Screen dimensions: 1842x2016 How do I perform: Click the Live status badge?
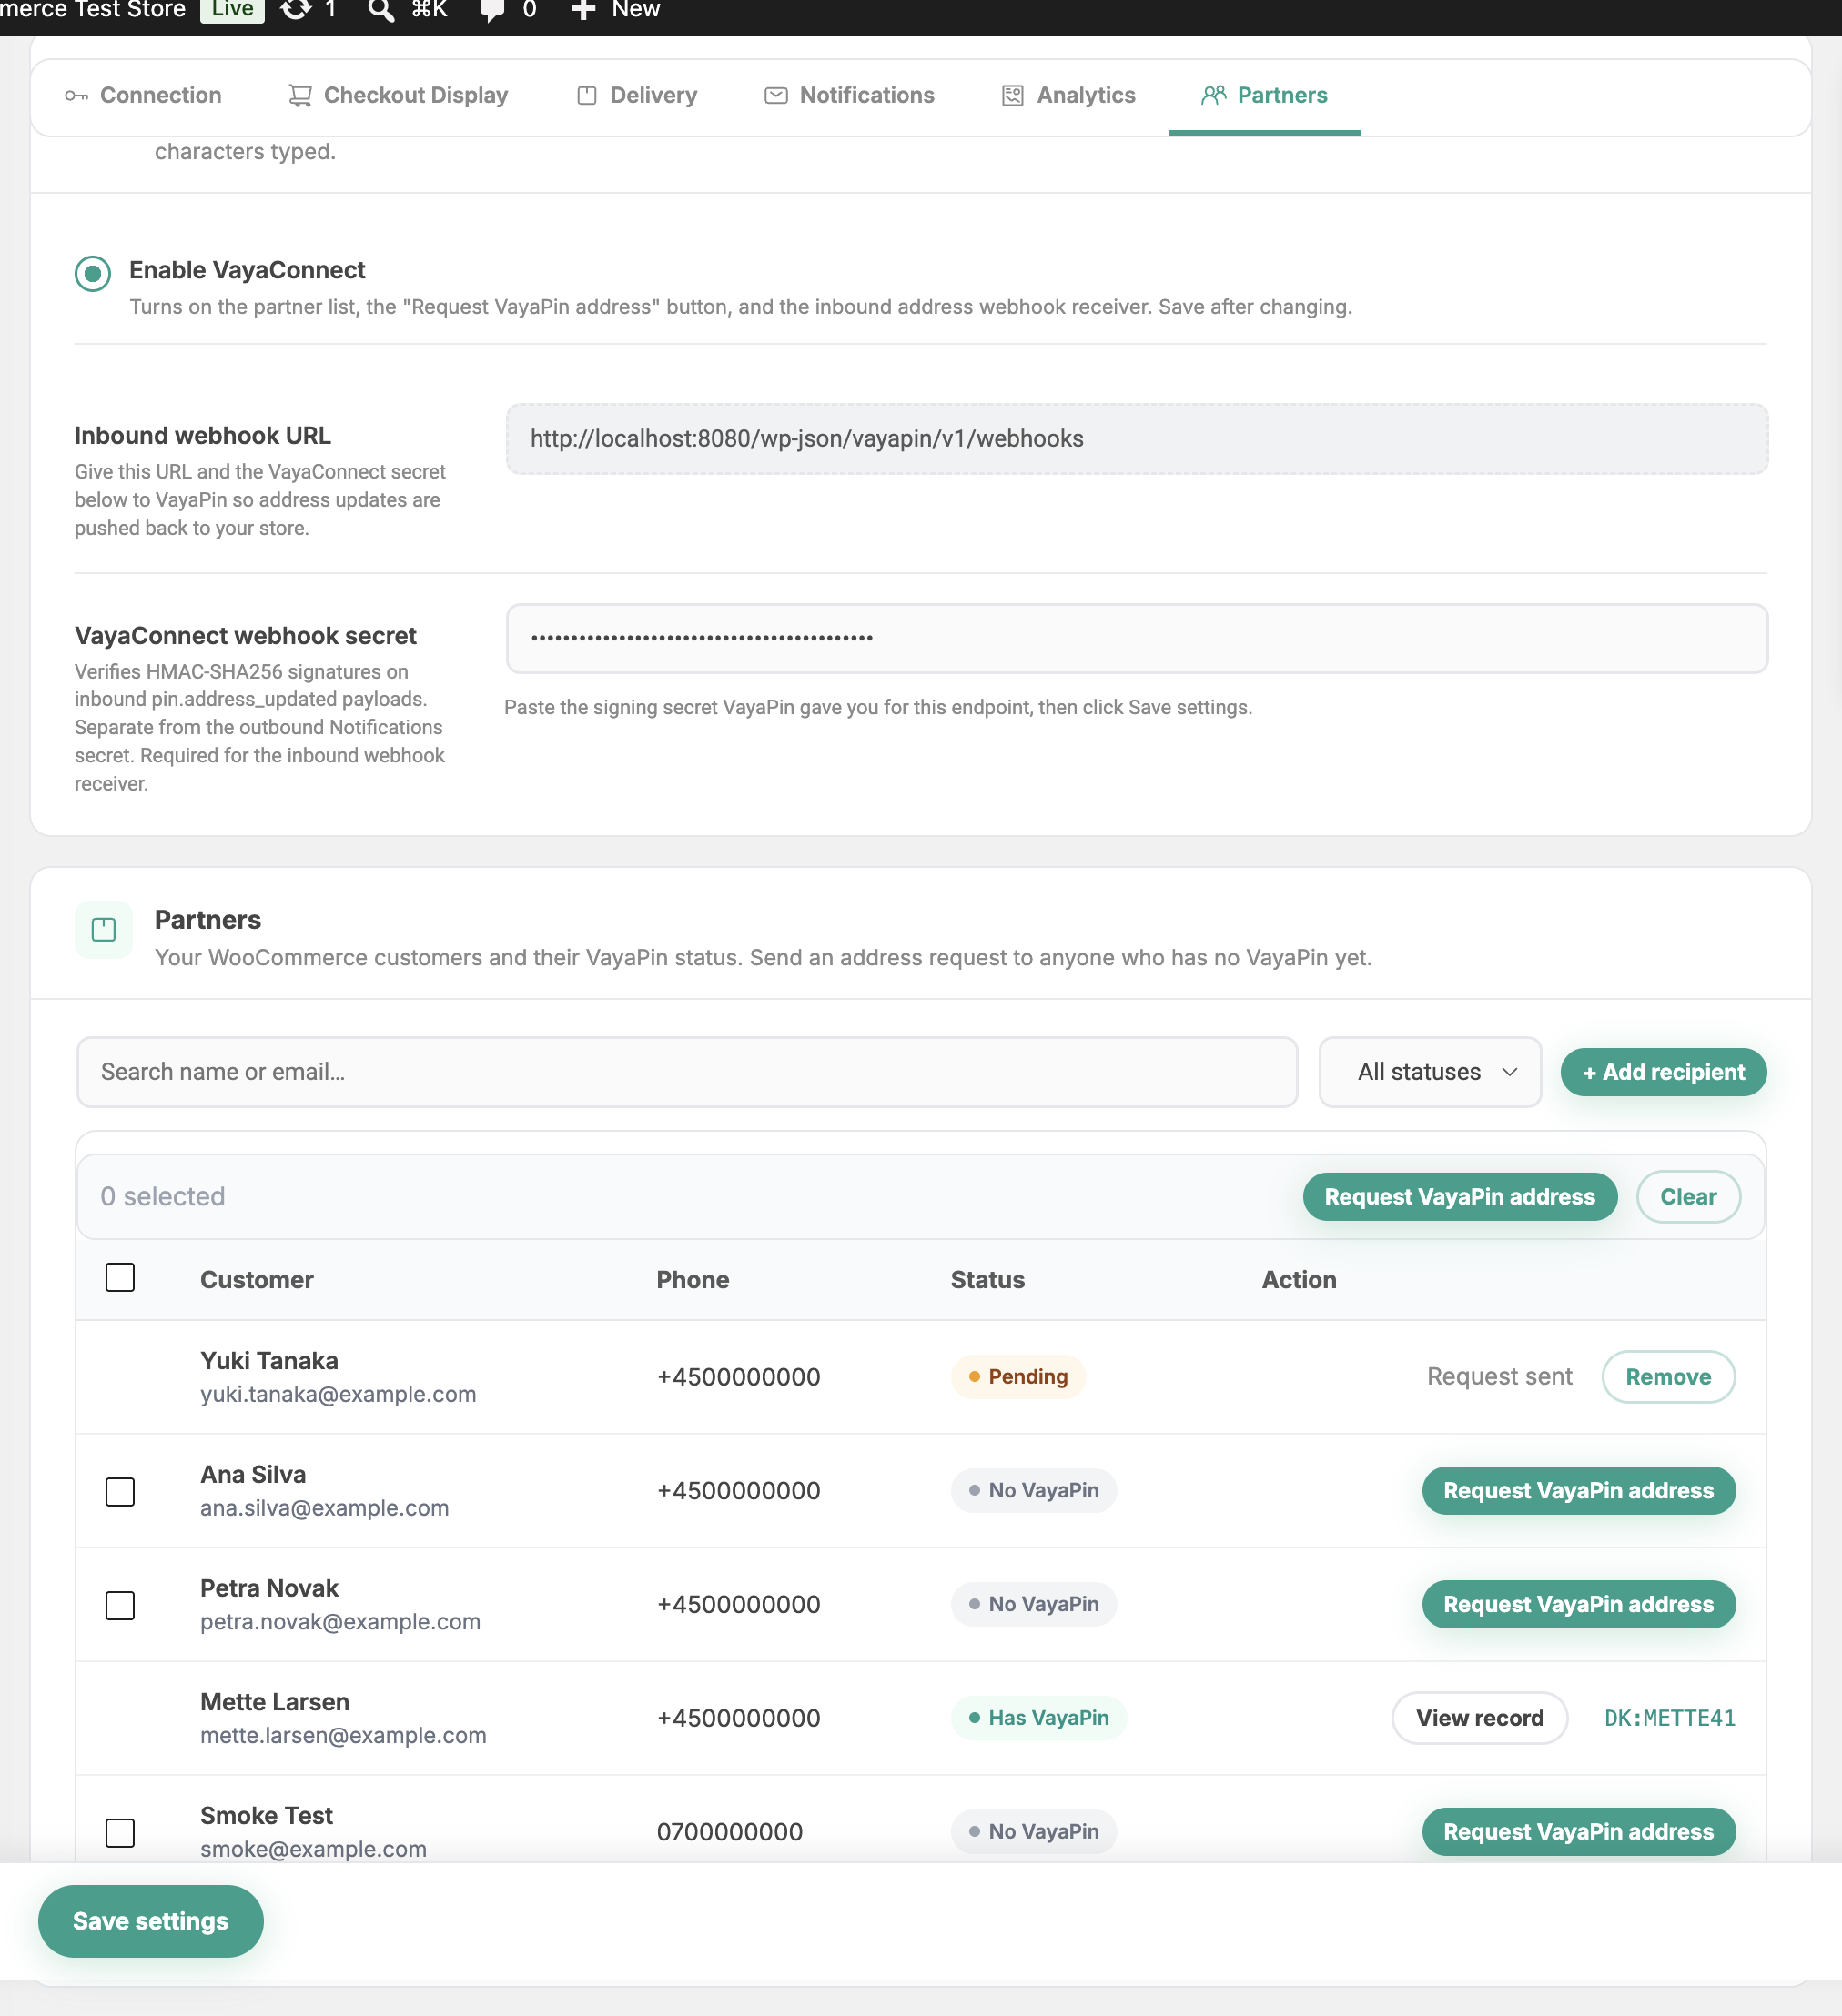(x=232, y=10)
